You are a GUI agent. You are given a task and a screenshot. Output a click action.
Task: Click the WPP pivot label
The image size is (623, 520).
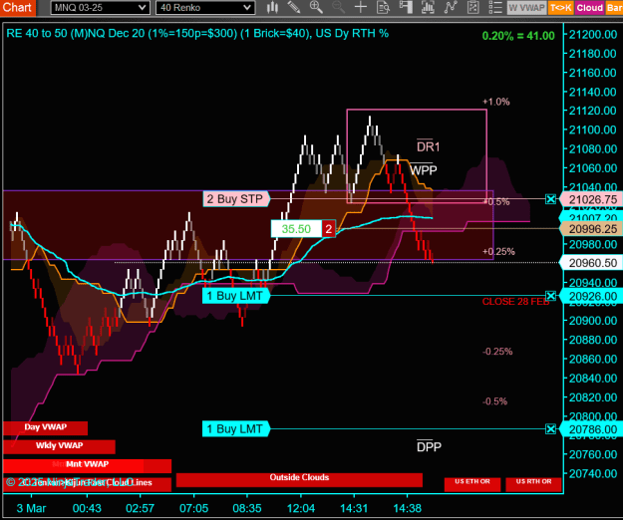[424, 169]
